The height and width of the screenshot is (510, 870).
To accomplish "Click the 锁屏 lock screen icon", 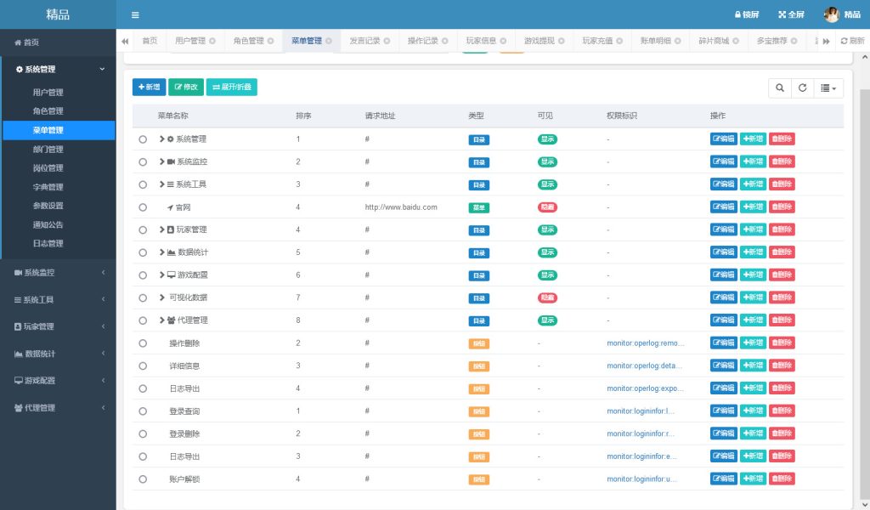I will (x=738, y=14).
